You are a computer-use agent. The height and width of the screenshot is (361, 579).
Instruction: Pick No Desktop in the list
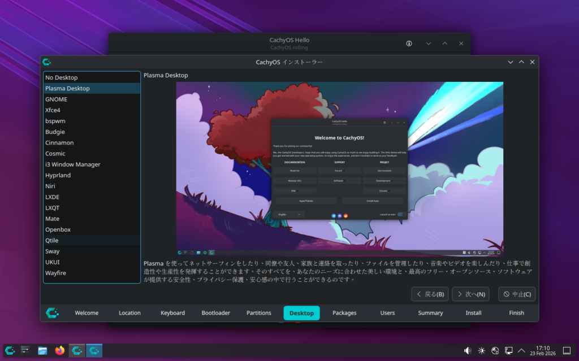[62, 77]
